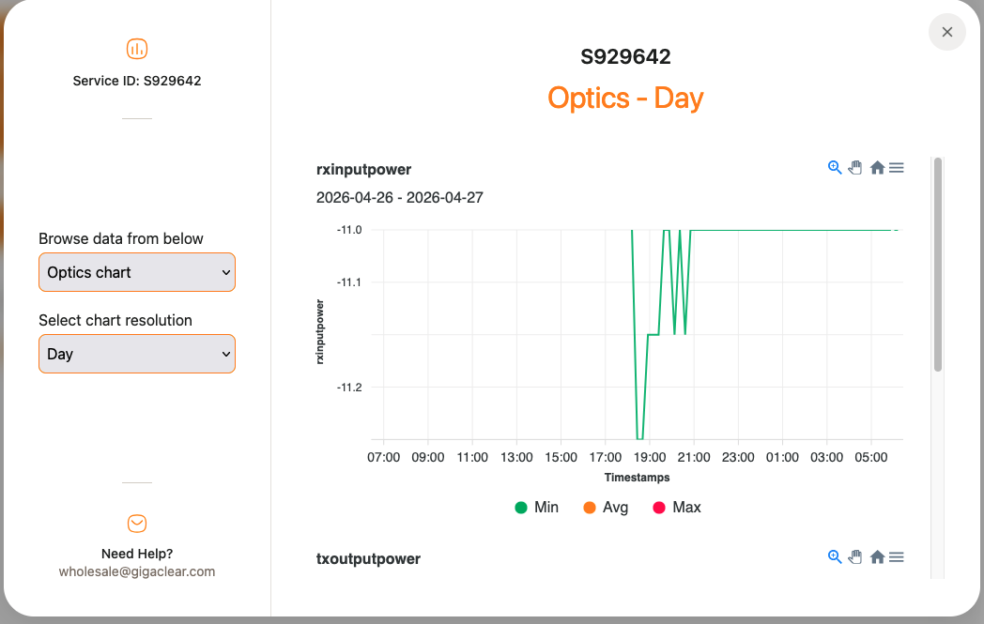Toggle the Avg series in legend
Image resolution: width=984 pixels, height=624 pixels.
[606, 508]
